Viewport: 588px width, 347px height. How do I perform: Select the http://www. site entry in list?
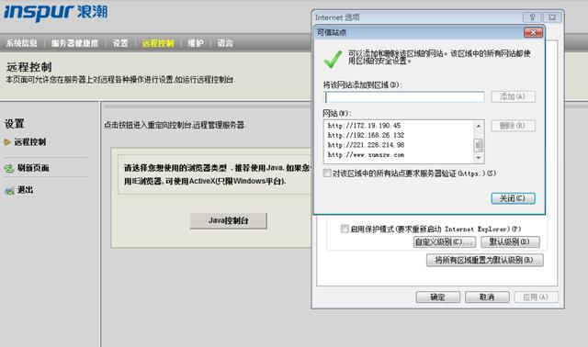(x=366, y=155)
